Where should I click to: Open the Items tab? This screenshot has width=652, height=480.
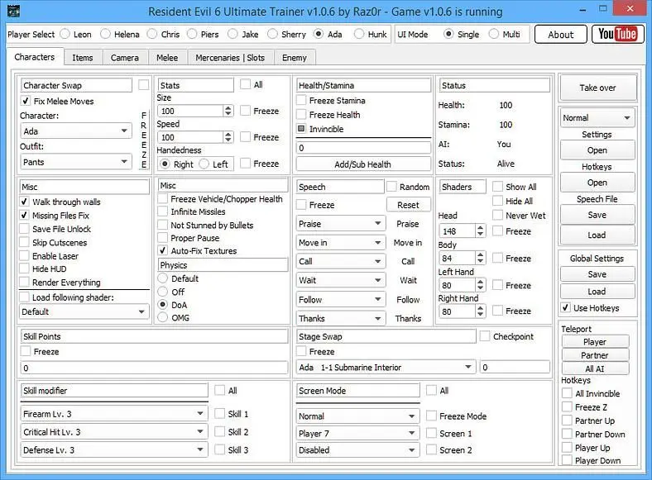click(x=83, y=58)
